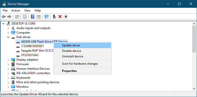
Task: Choose Scan for hardware changes menu entry
Action: click(x=82, y=64)
